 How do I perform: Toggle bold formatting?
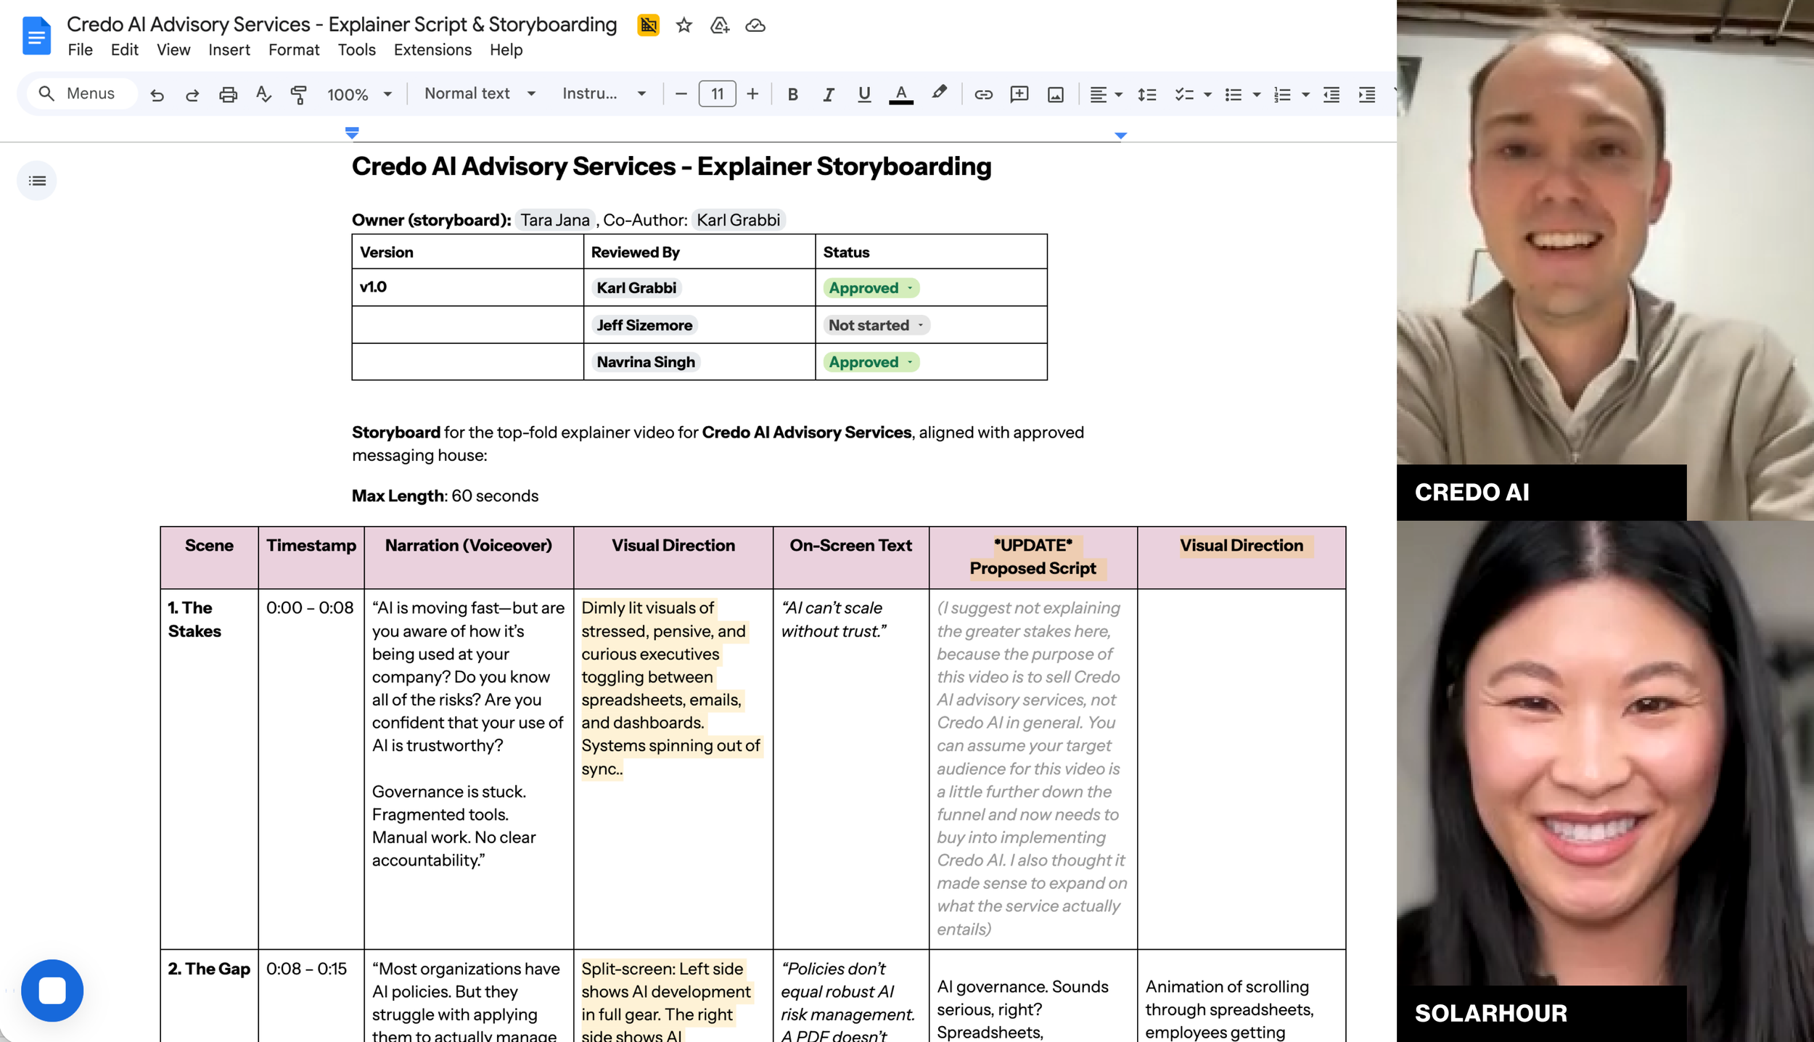coord(792,94)
